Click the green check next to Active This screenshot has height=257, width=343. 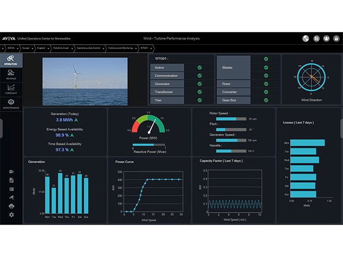[x=199, y=67]
